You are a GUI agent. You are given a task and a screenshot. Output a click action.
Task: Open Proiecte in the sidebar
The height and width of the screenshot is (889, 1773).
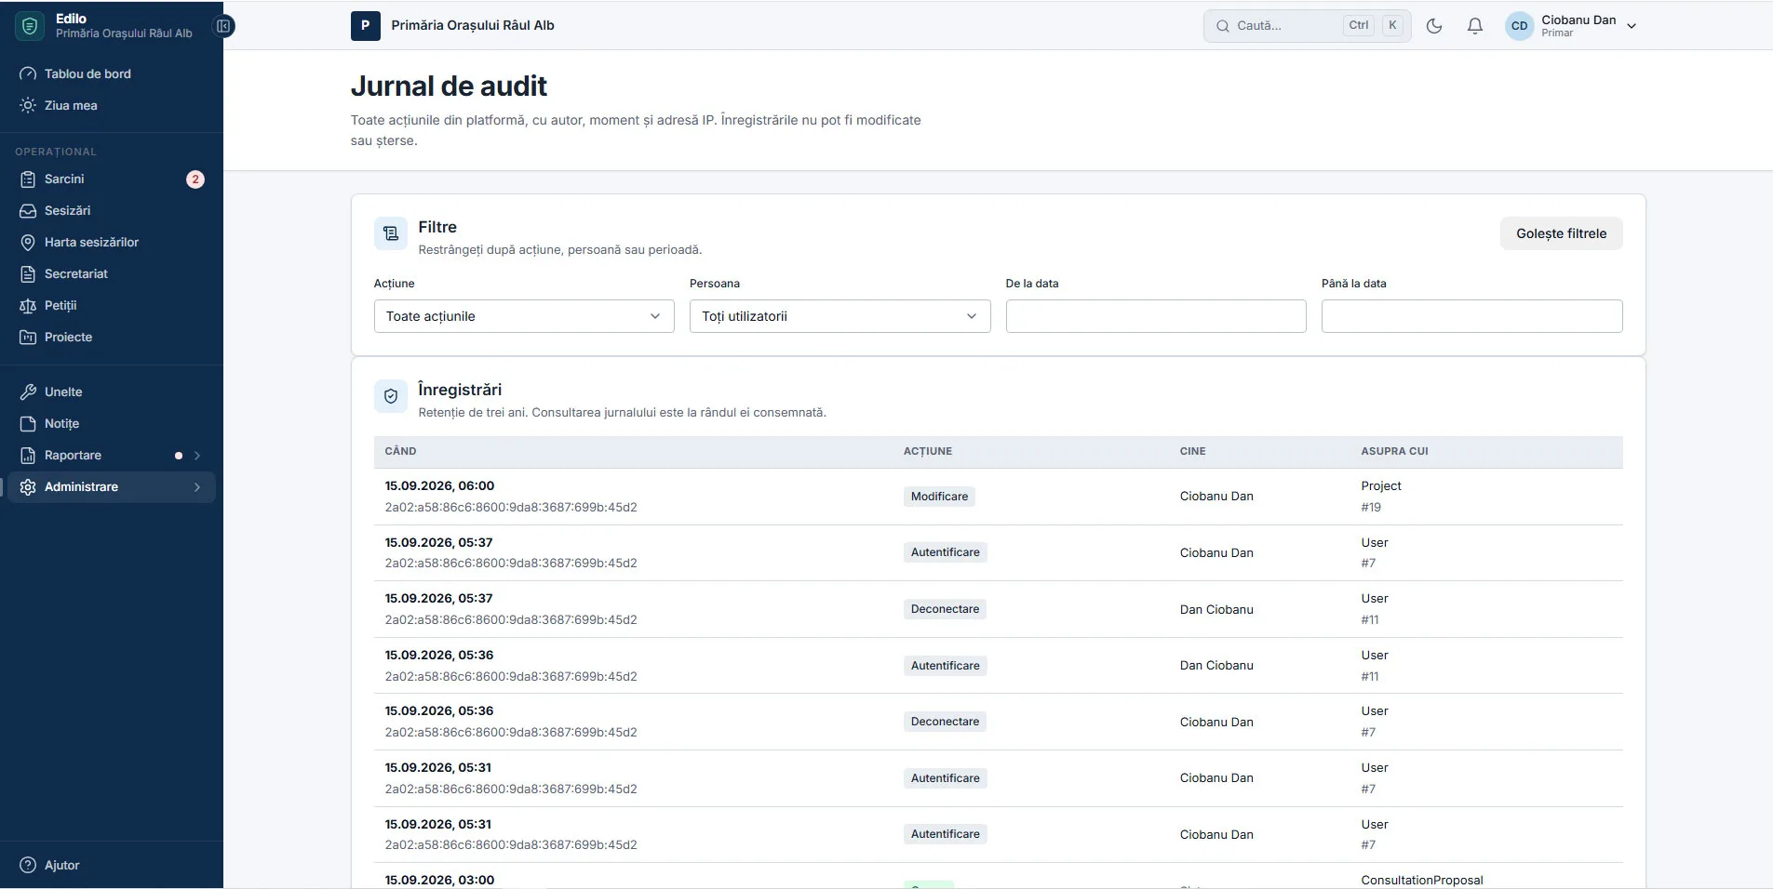[112, 337]
